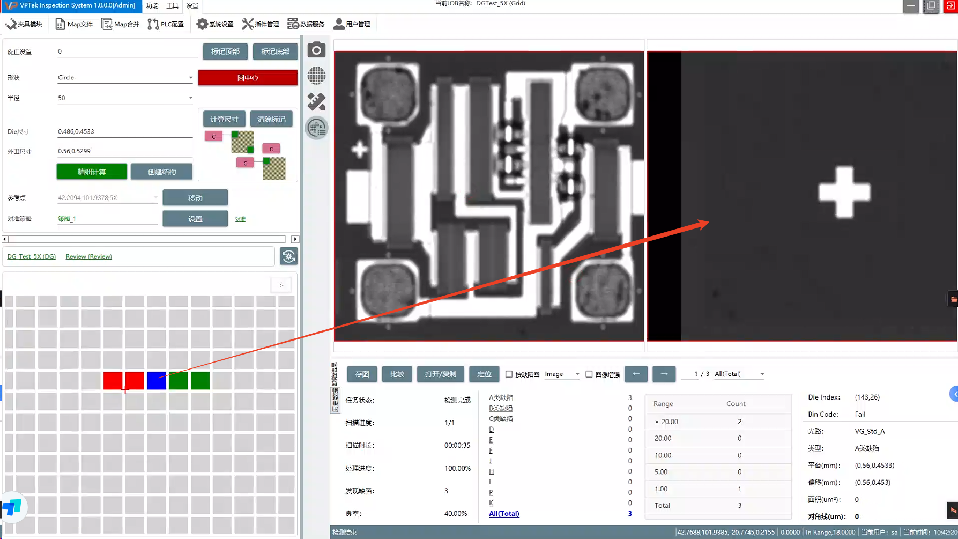The width and height of the screenshot is (958, 539).
Task: Open the 夹具模块 fixture module tool
Action: [x=24, y=24]
